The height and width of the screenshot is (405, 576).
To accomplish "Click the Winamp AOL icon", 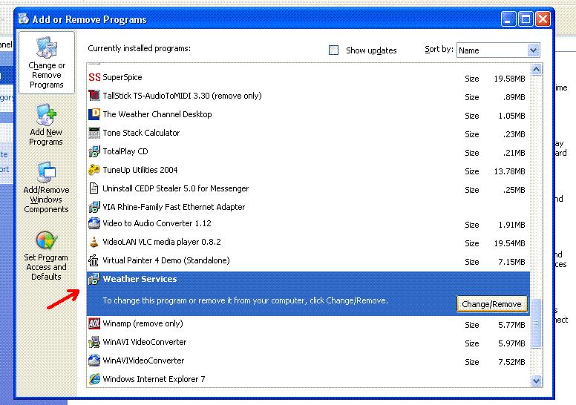I will click(x=94, y=323).
